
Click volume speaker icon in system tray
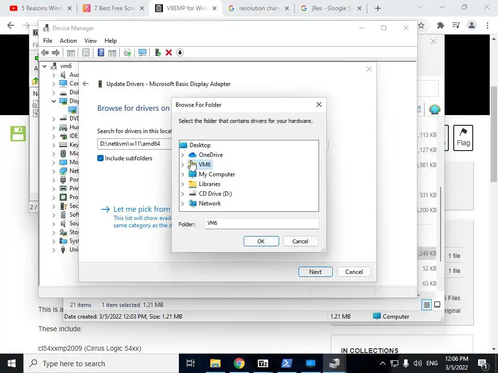pyautogui.click(x=417, y=363)
